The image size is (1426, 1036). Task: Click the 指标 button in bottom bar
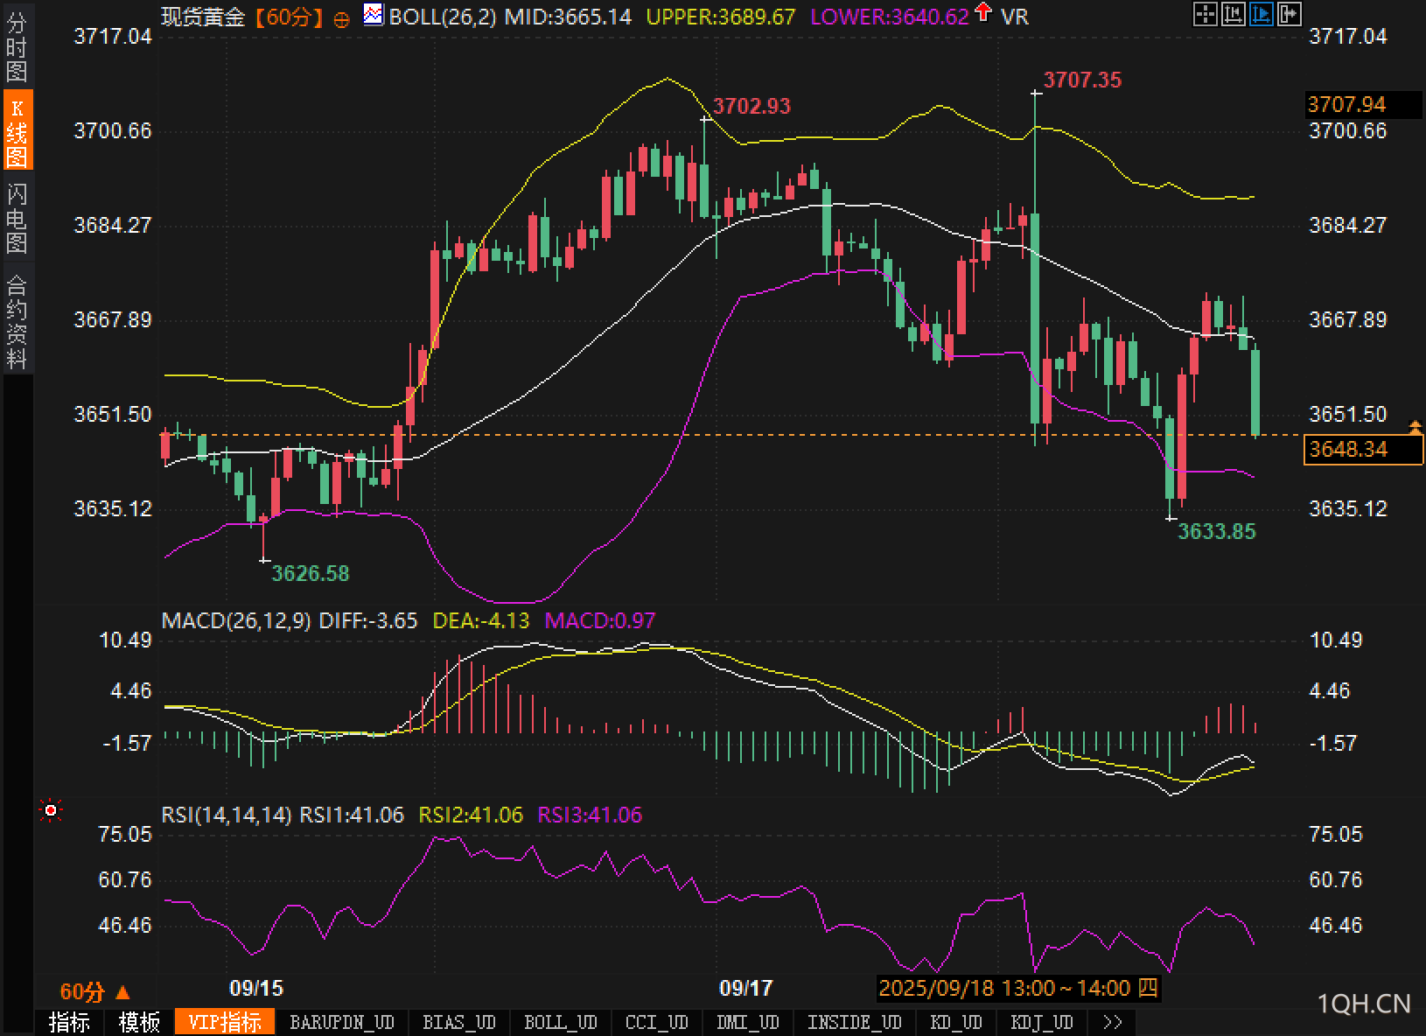69,1022
